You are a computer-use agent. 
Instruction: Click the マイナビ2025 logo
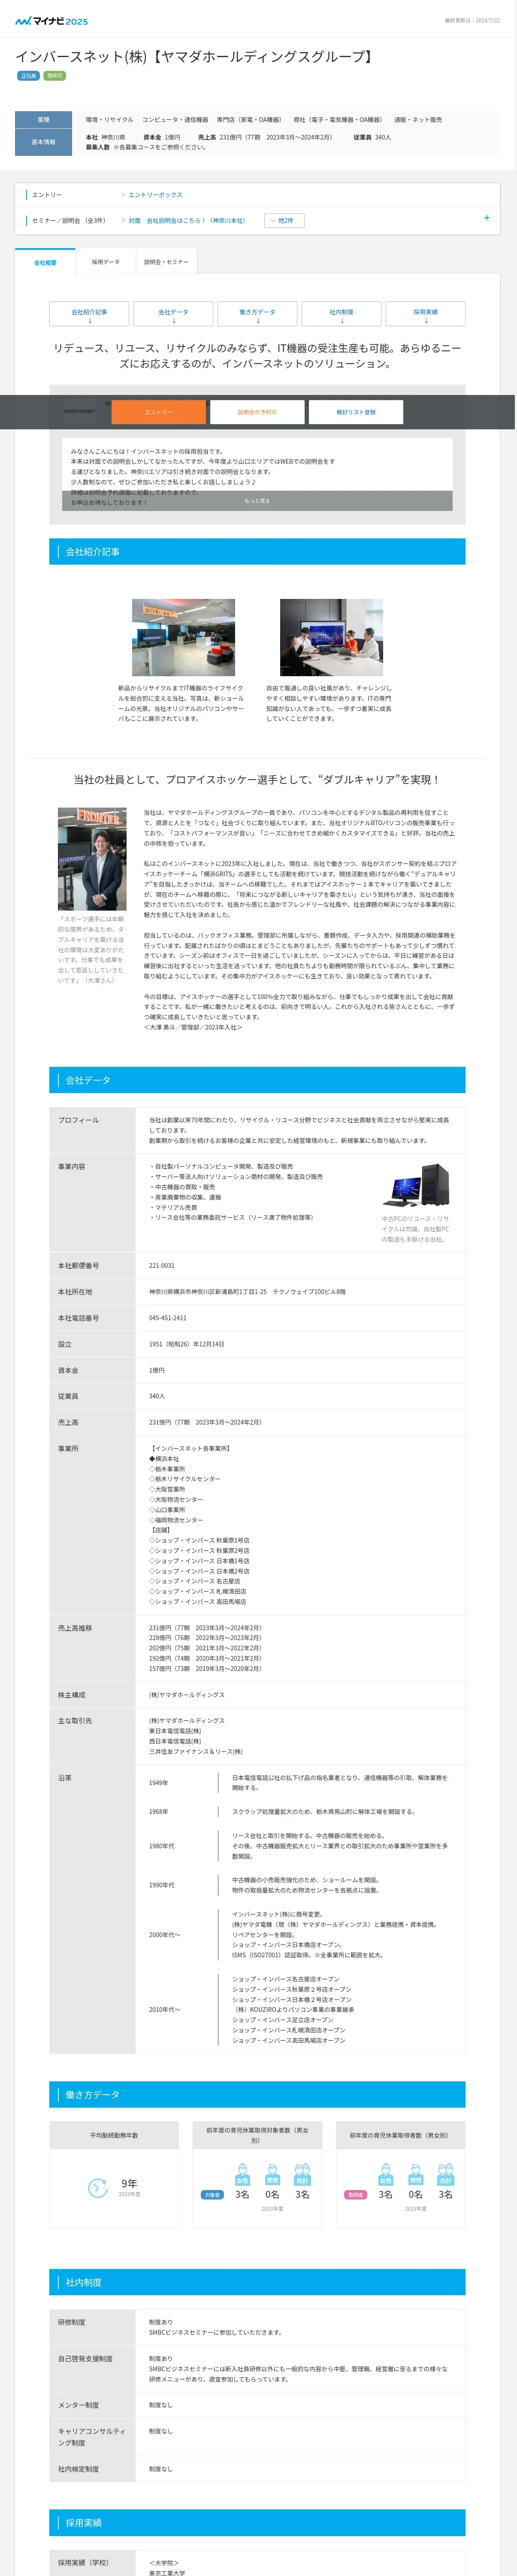coord(52,20)
